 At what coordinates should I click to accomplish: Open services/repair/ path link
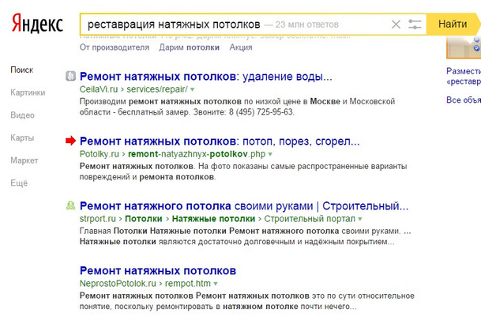coord(157,89)
